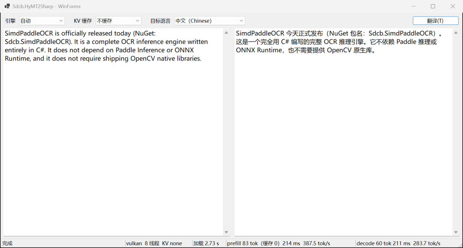The height and width of the screenshot is (248, 463).
Task: Click the Sdcb.HyMT2Sharp app icon in title bar
Action: [x=7, y=6]
